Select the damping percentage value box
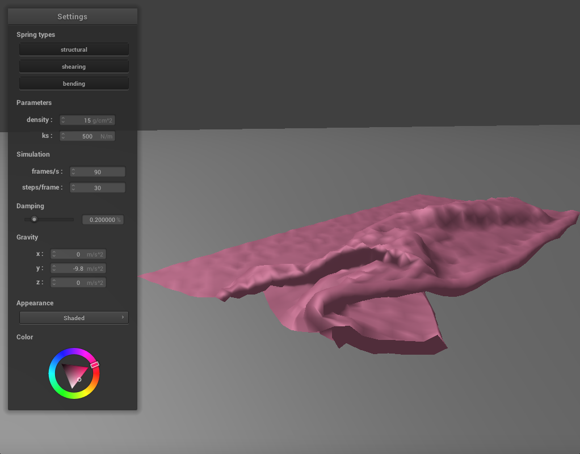This screenshot has height=454, width=580. point(103,220)
